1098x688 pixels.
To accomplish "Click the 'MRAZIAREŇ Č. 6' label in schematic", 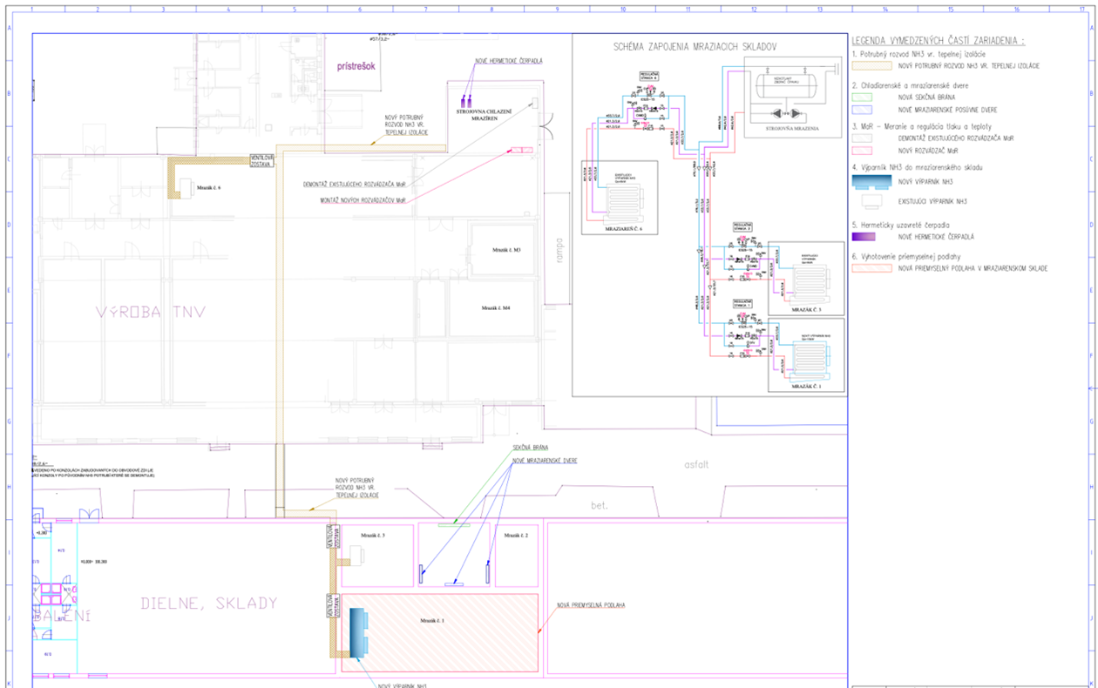I will 622,228.
